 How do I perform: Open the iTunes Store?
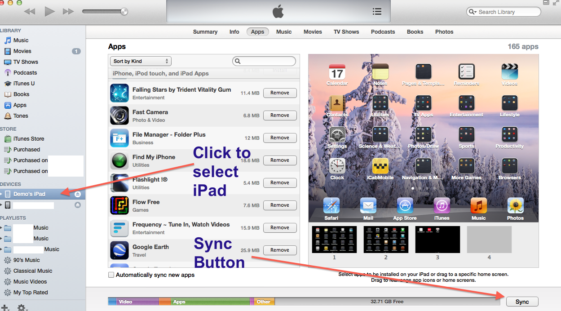[28, 139]
